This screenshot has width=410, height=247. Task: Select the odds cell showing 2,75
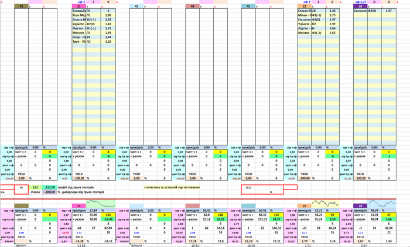click(332, 15)
